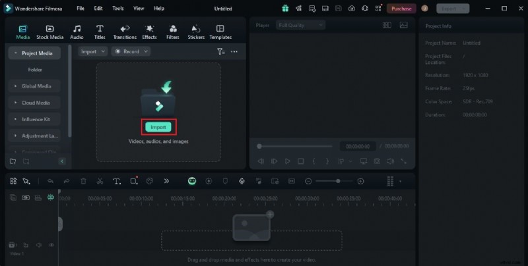Click the voiceover microphone icon in timeline toolbar
This screenshot has width=528, height=266.
[x=242, y=181]
